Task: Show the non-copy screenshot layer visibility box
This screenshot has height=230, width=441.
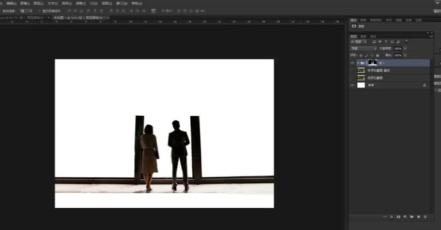Action: pos(352,78)
